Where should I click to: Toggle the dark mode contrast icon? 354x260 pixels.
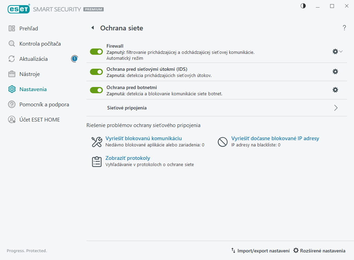point(303,6)
